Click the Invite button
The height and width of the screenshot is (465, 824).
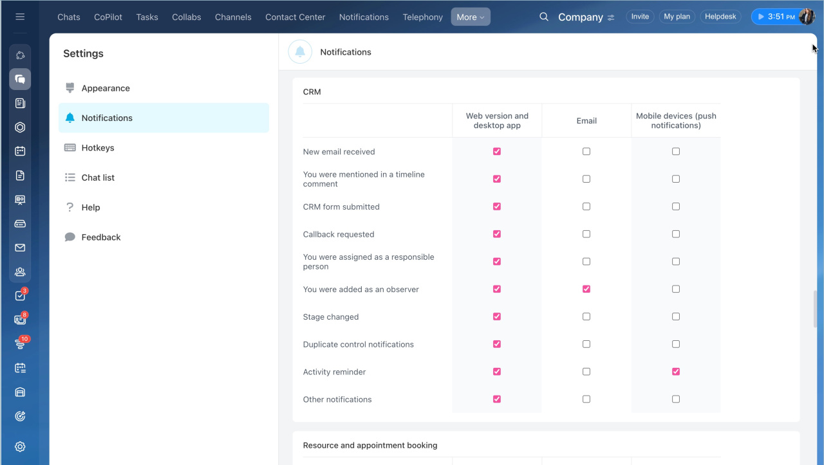click(640, 17)
